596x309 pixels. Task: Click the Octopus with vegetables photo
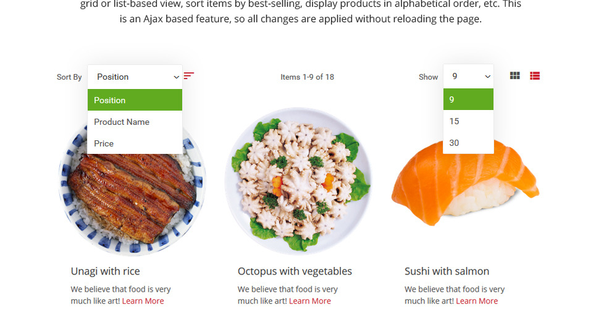pyautogui.click(x=298, y=181)
